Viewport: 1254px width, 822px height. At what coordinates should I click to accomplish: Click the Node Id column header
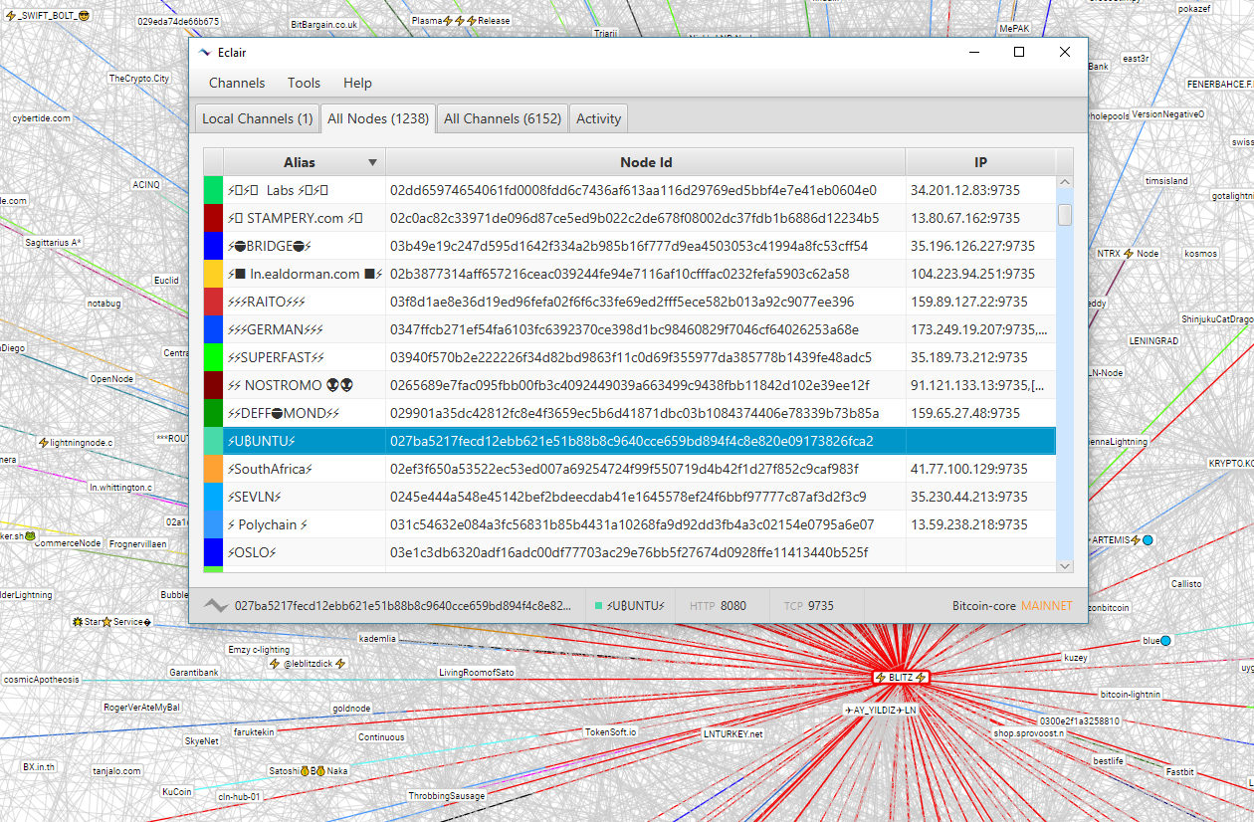point(646,162)
